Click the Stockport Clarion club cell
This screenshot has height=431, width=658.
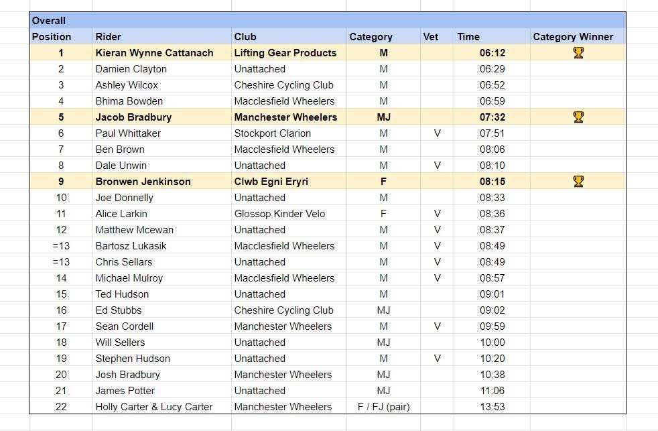point(273,133)
